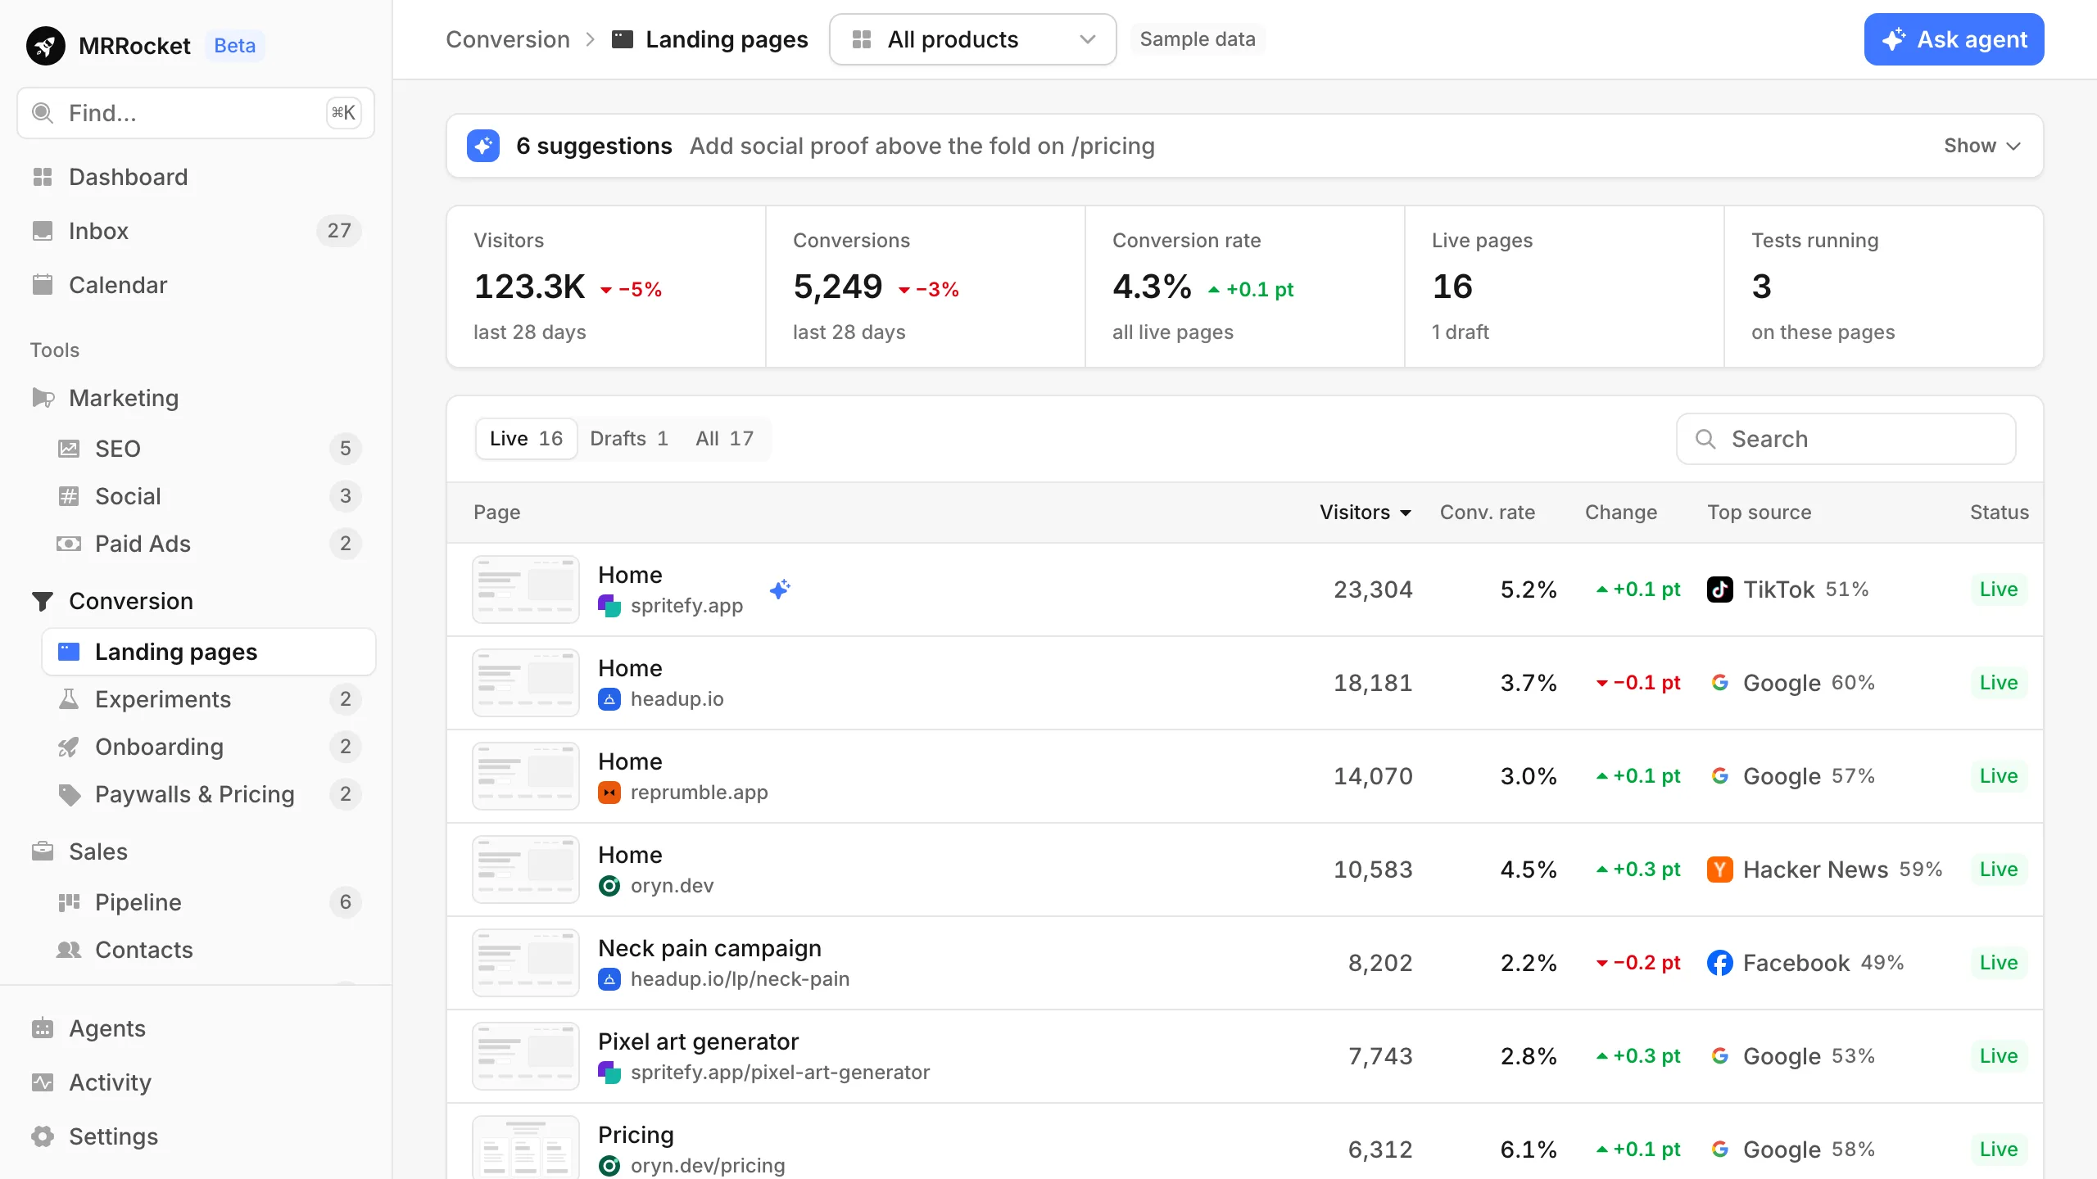This screenshot has height=1179, width=2097.
Task: Go to SEO tools
Action: click(209, 449)
